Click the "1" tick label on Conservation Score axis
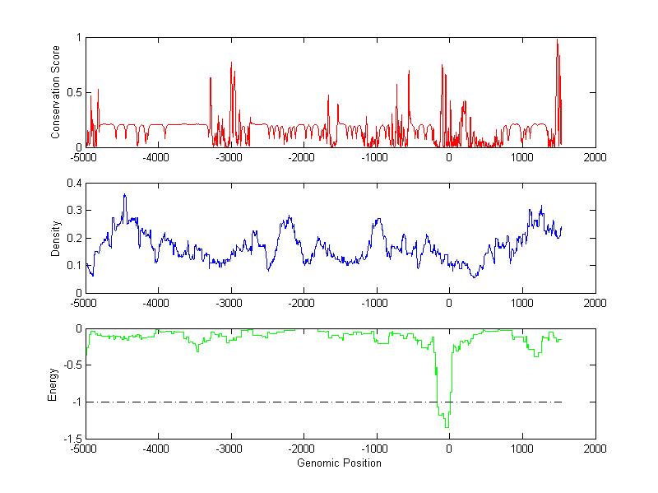Viewport: 658px width, 493px height. (x=78, y=37)
